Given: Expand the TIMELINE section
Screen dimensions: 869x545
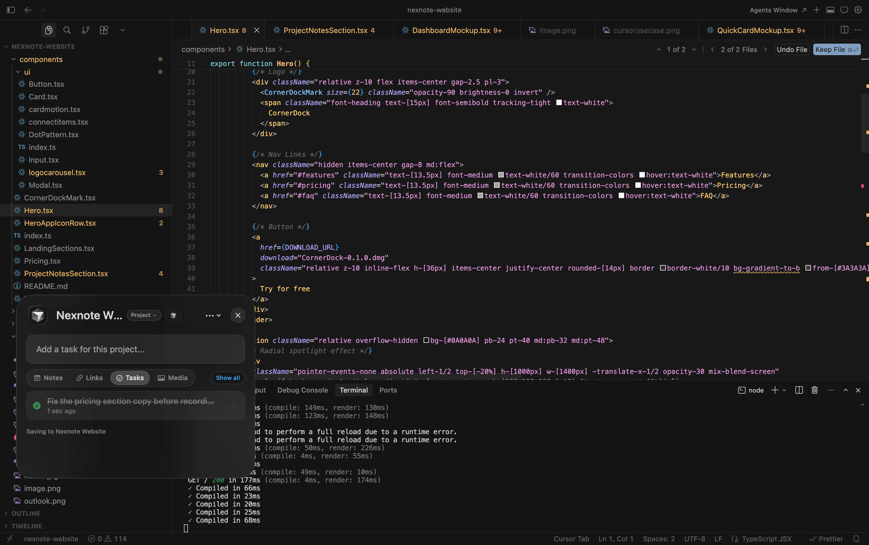Looking at the screenshot, I should click(x=27, y=526).
